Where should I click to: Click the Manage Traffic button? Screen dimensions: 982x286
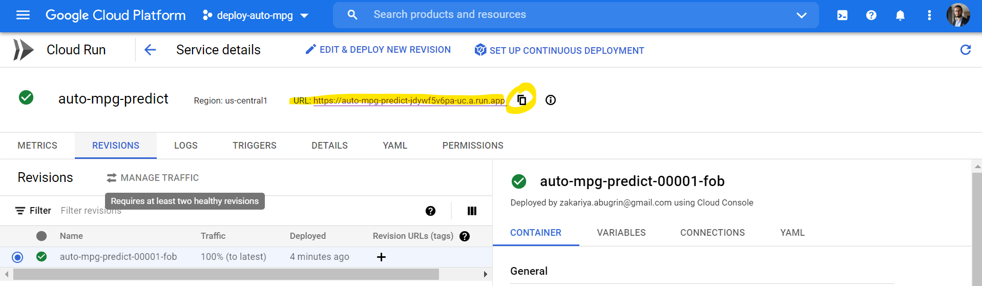point(153,178)
